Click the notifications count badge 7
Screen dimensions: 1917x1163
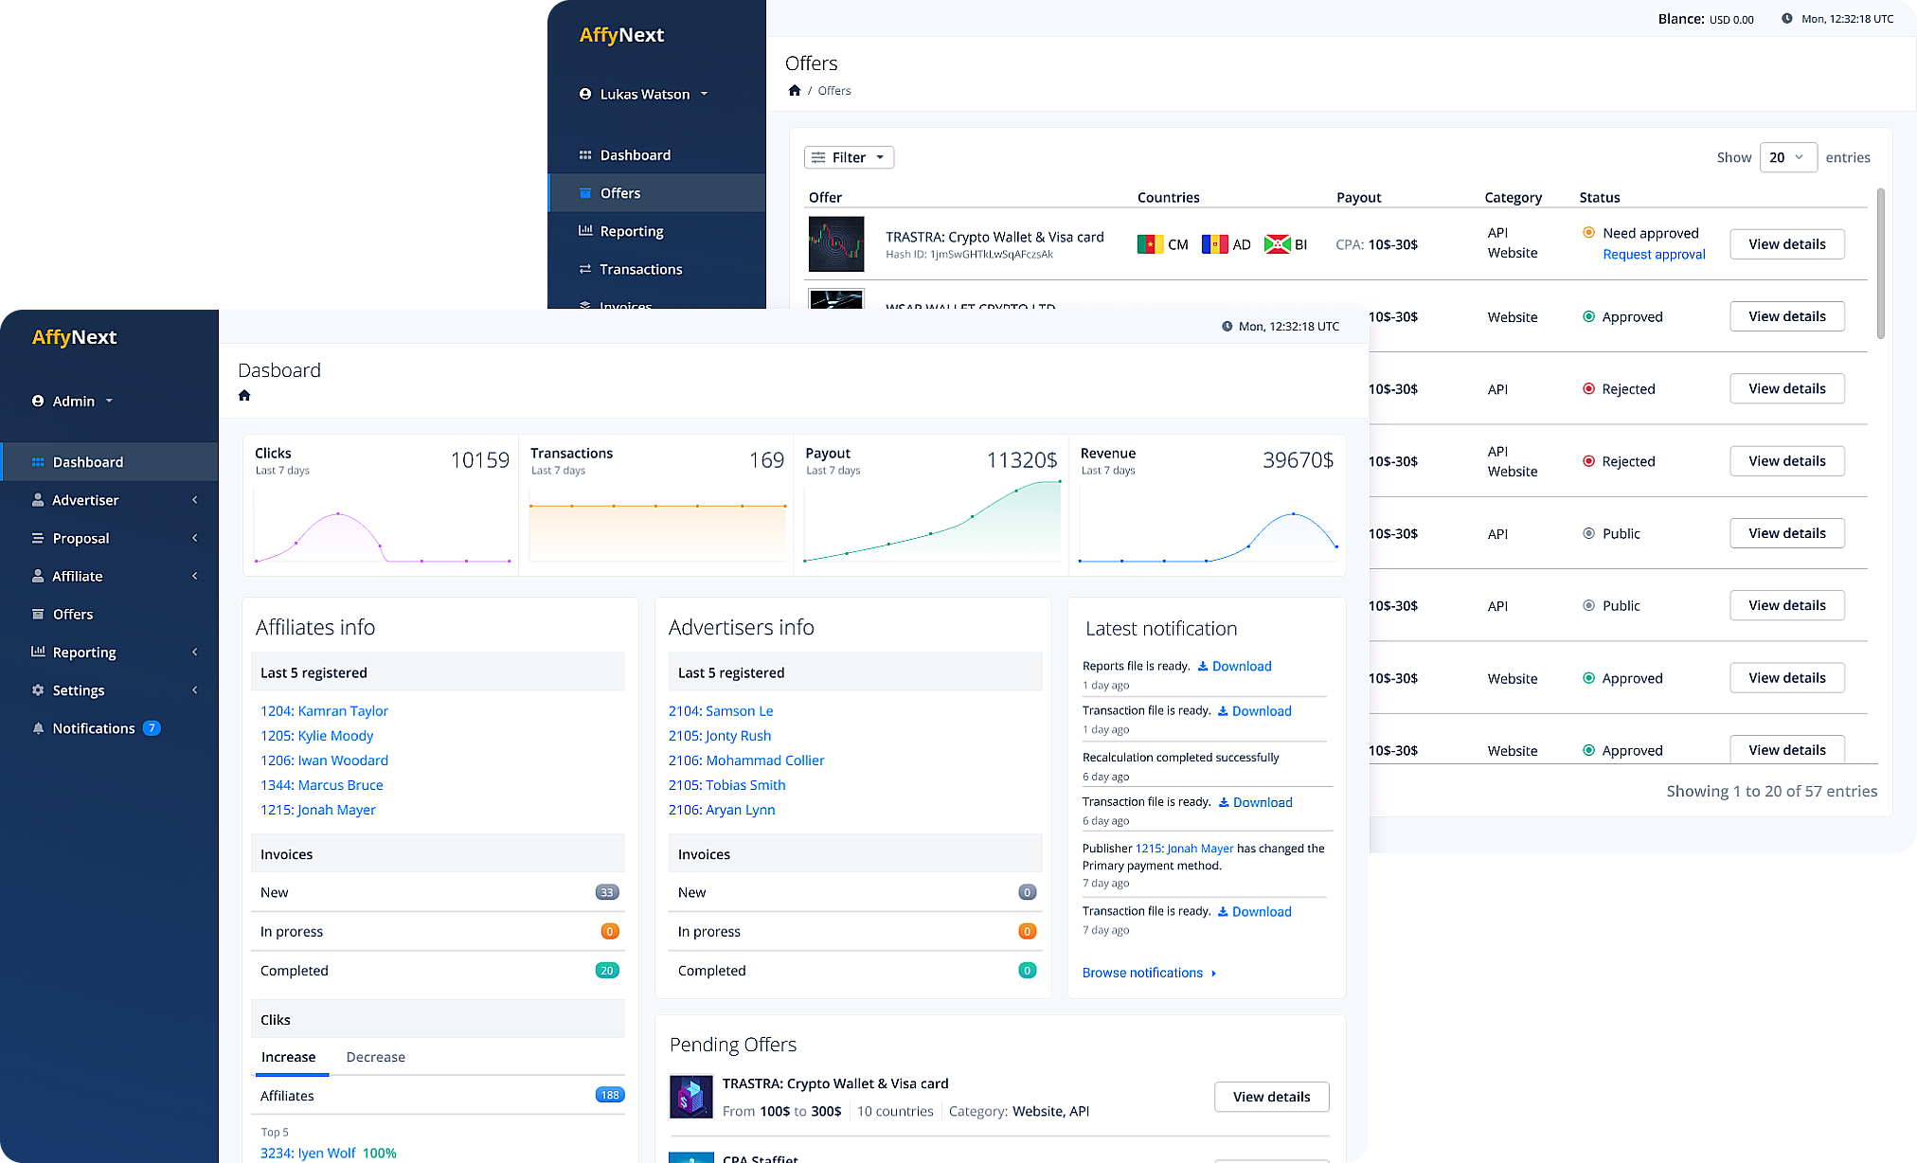[152, 728]
